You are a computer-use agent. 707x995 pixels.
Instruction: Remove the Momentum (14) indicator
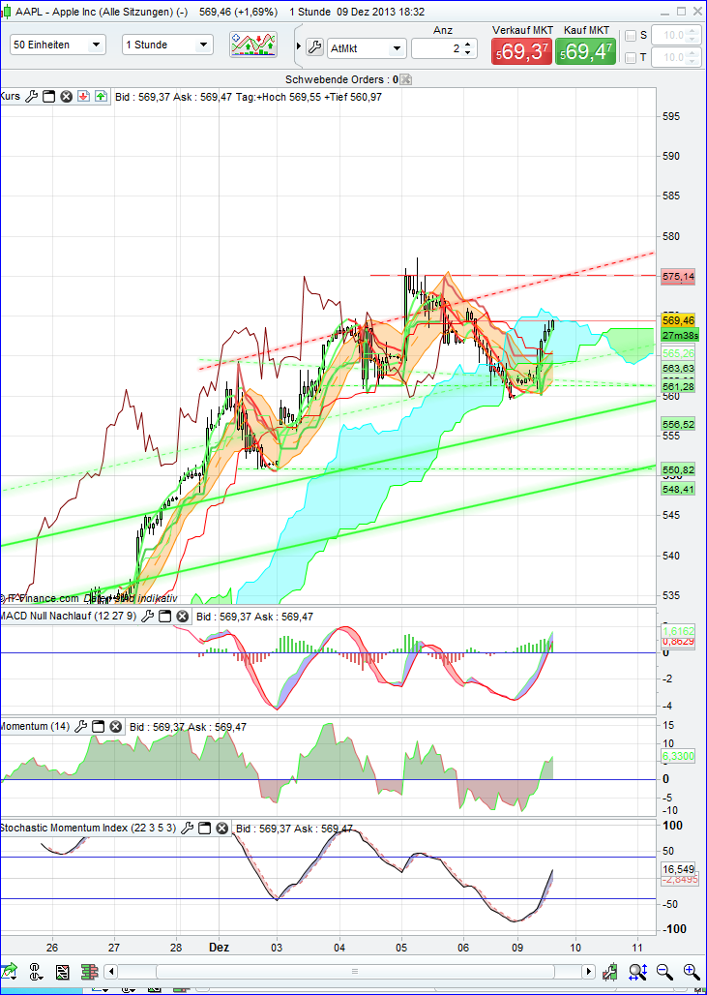pos(115,727)
